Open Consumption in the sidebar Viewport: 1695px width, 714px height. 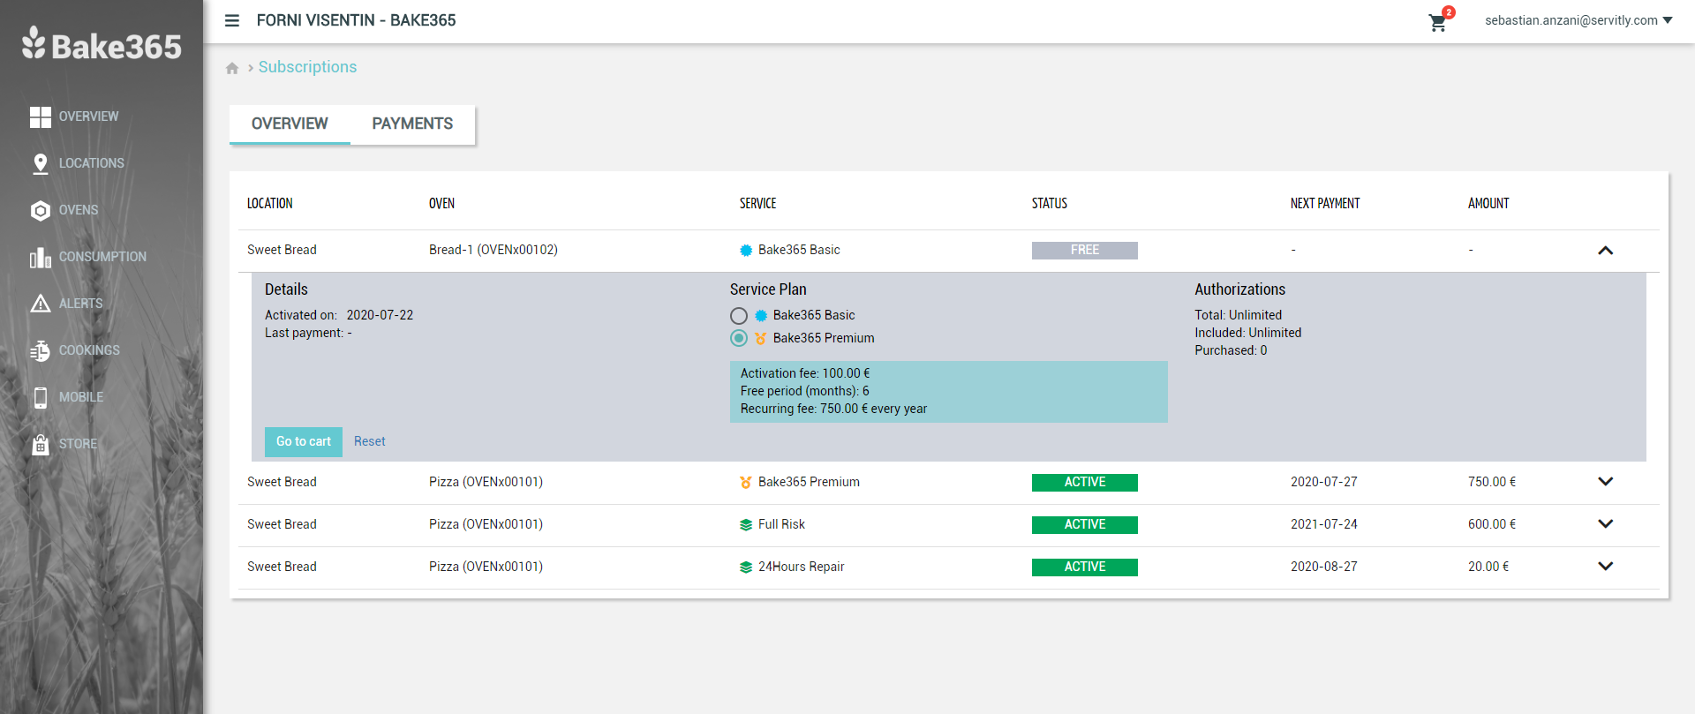(102, 257)
